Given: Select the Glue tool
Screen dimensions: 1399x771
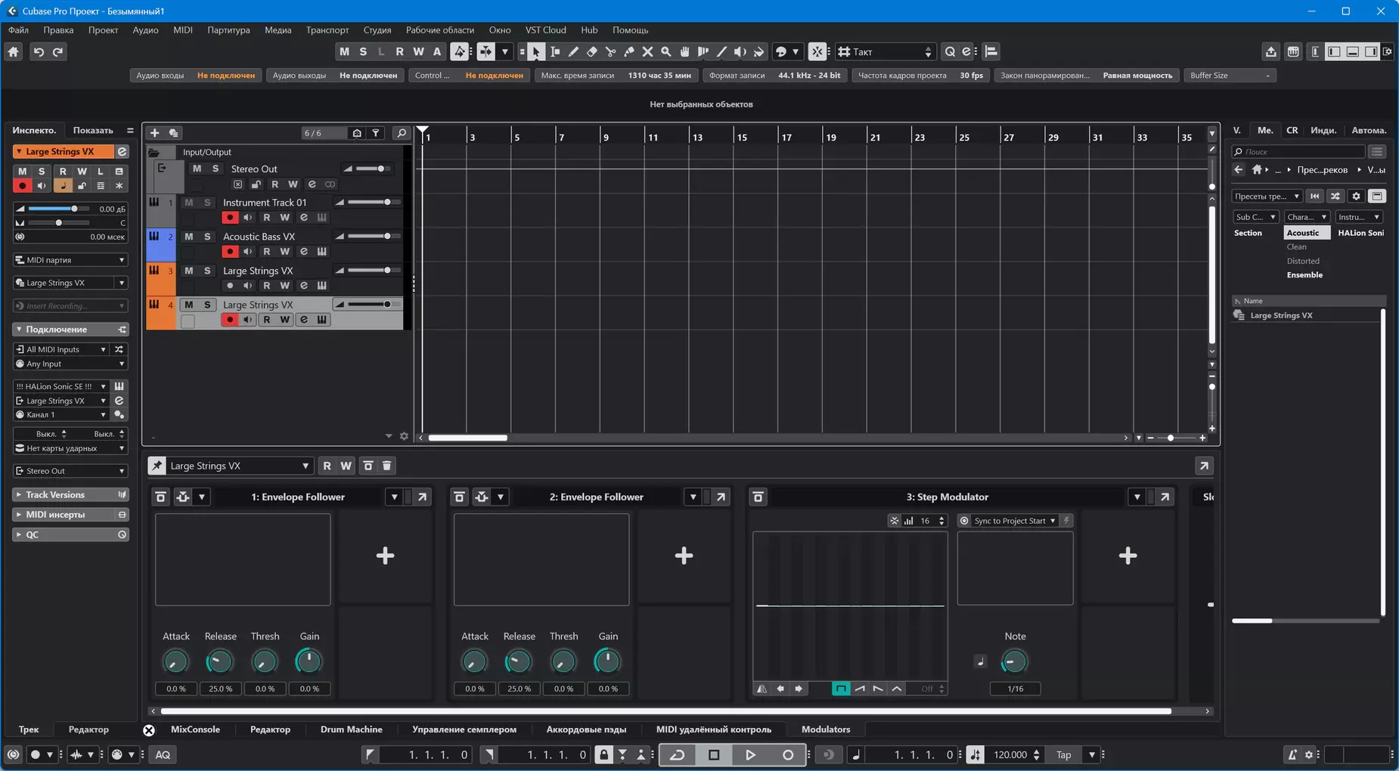Looking at the screenshot, I should pos(629,51).
